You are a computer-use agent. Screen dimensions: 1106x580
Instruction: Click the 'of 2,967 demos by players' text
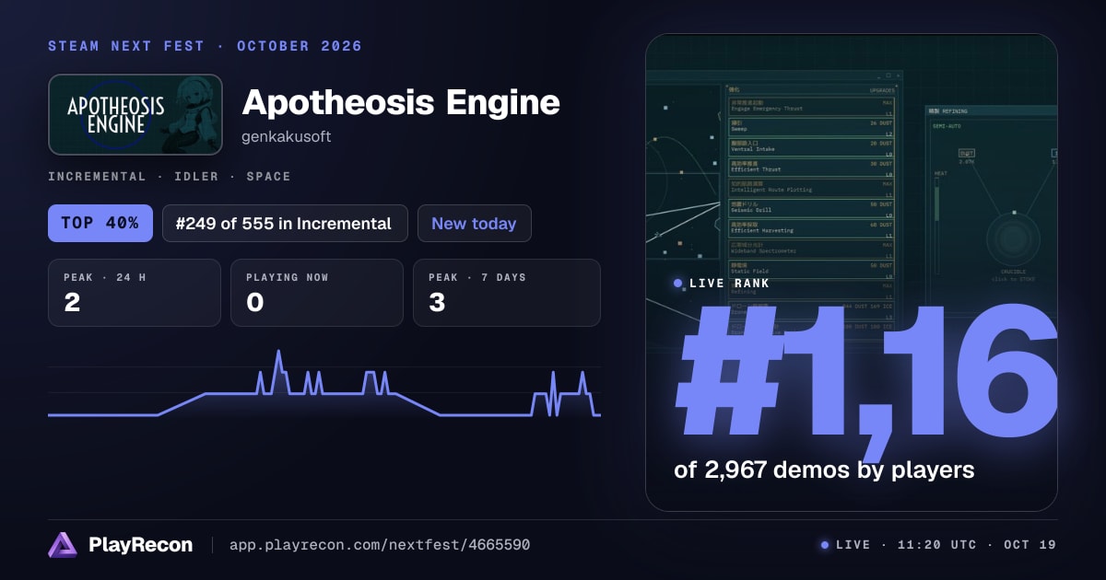click(x=824, y=470)
